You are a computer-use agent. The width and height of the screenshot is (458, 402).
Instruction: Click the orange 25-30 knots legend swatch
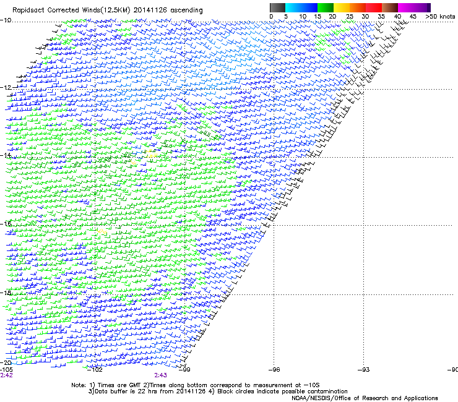coord(358,7)
